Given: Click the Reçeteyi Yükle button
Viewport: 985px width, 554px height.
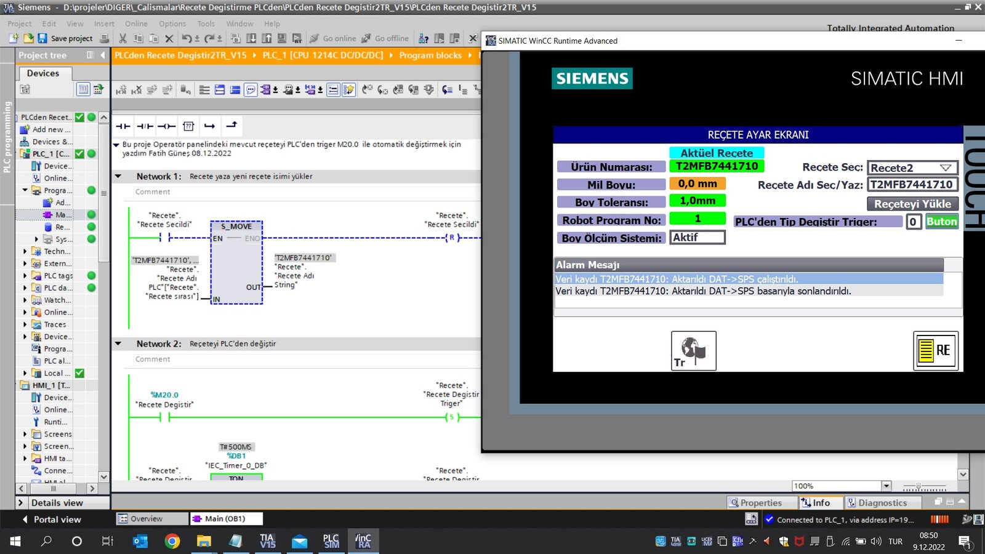Looking at the screenshot, I should click(912, 204).
